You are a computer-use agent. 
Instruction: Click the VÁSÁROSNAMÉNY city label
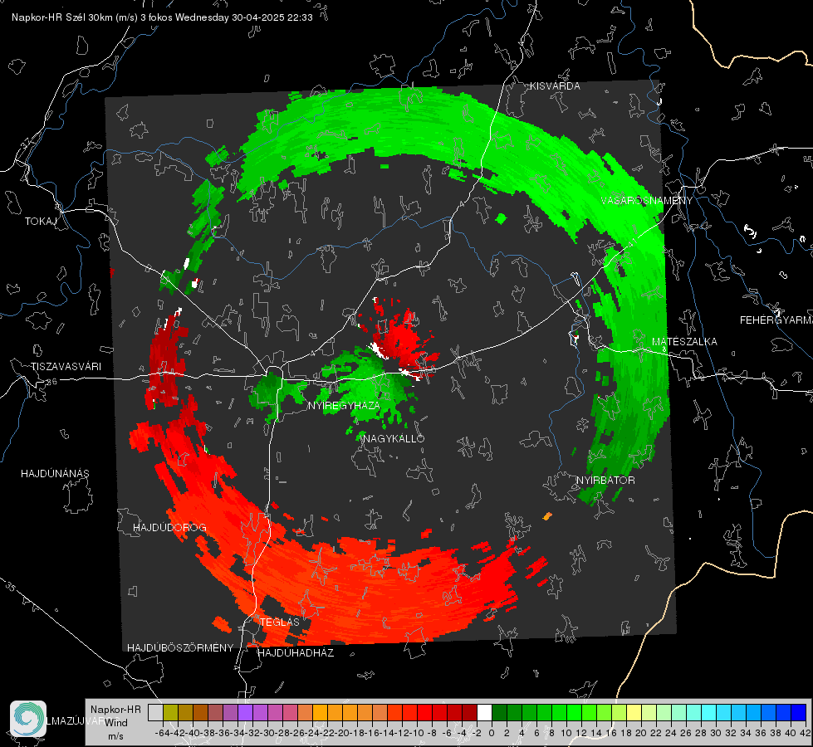[x=647, y=201]
